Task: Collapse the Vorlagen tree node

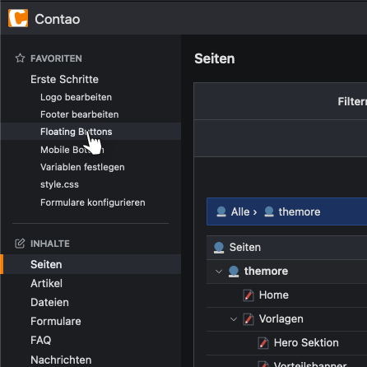Action: (x=234, y=319)
